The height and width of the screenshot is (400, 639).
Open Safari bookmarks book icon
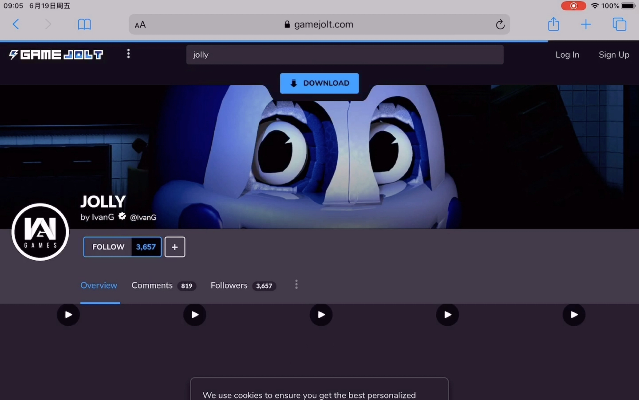[x=84, y=24]
